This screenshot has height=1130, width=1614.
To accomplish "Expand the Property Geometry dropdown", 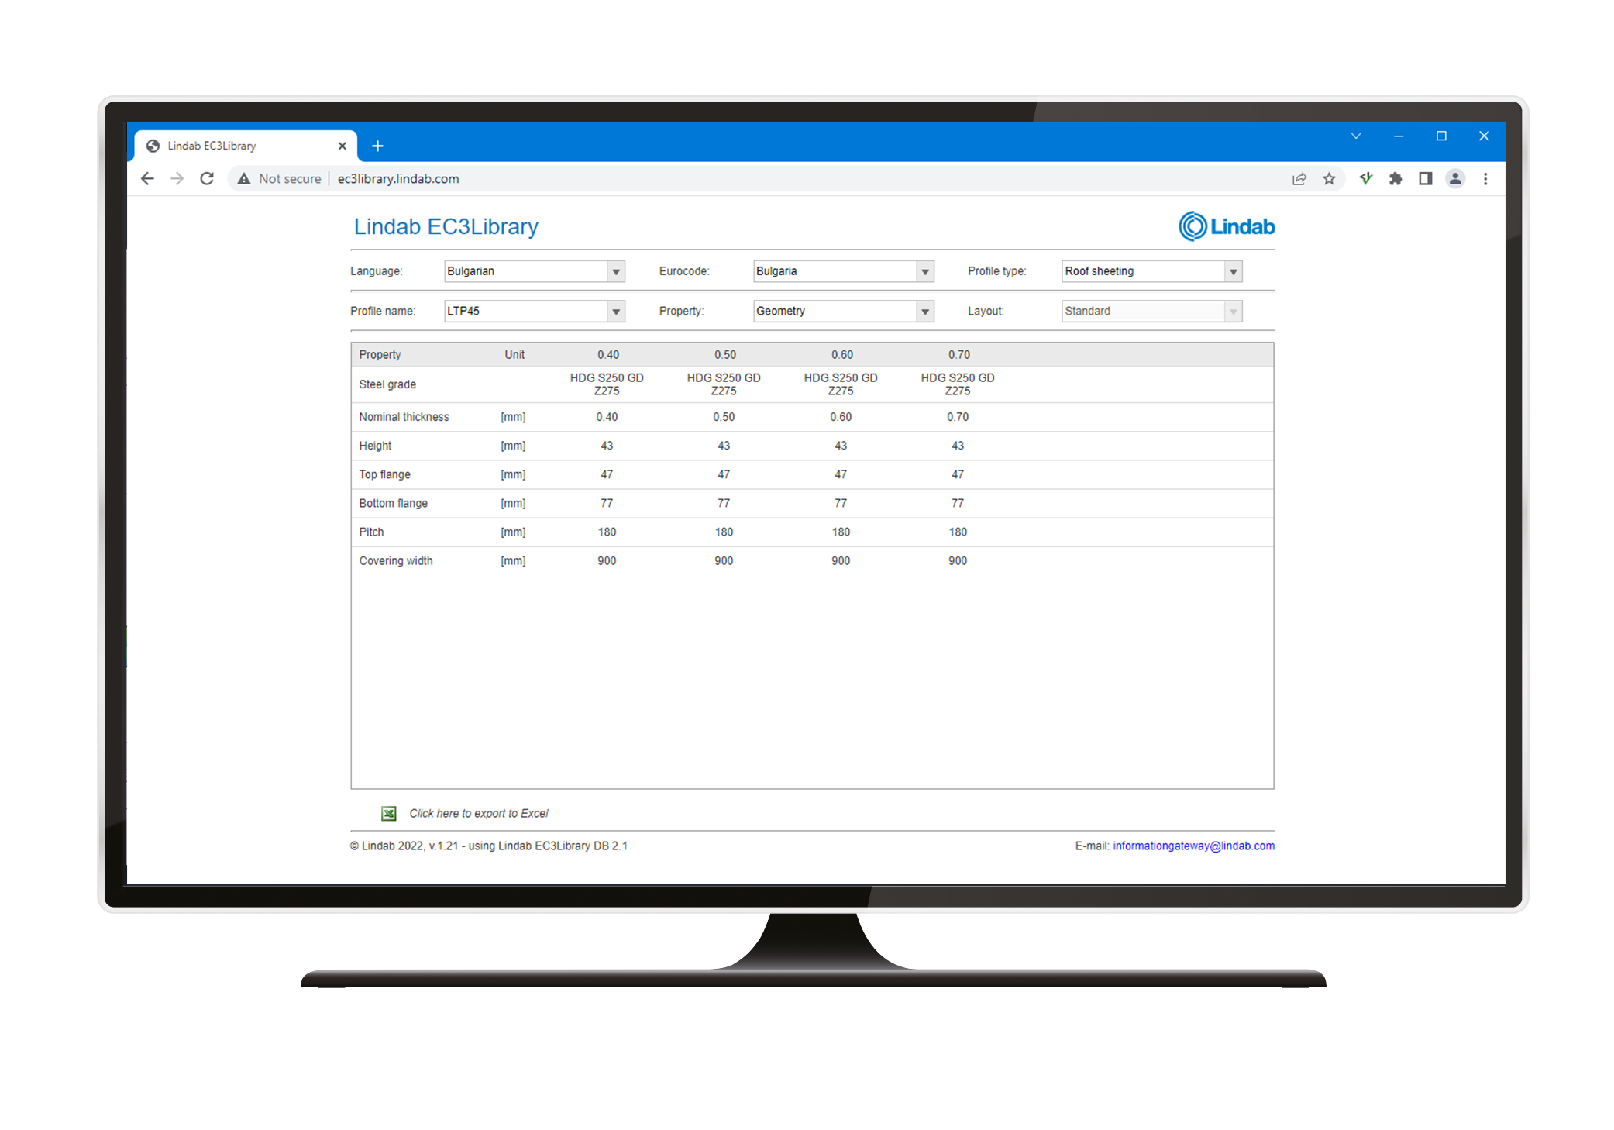I will [x=924, y=312].
